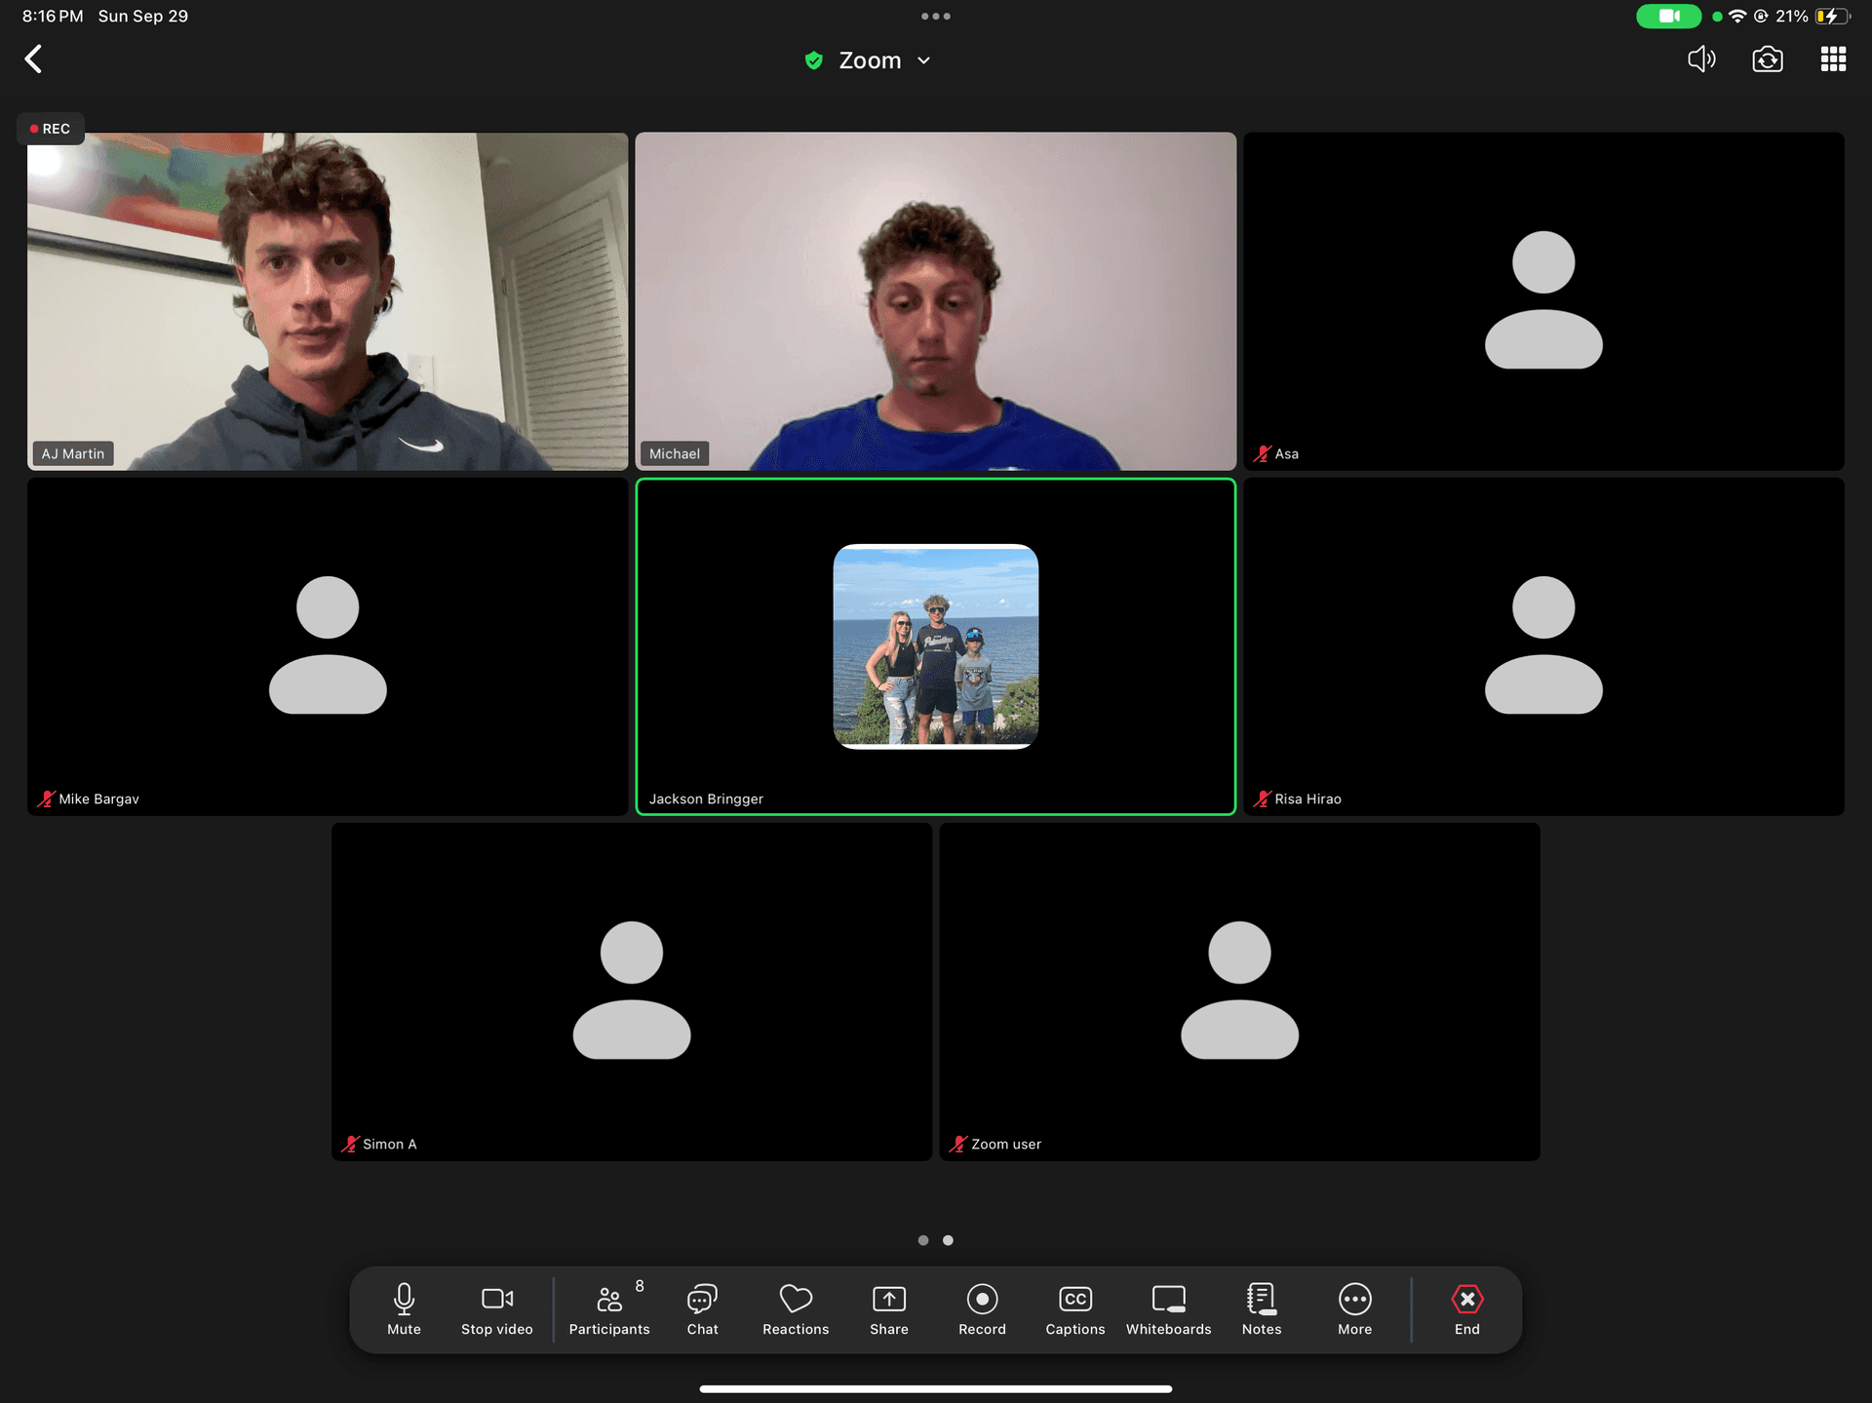Image resolution: width=1872 pixels, height=1403 pixels.
Task: Tap the REC recording indicator
Action: (x=51, y=129)
